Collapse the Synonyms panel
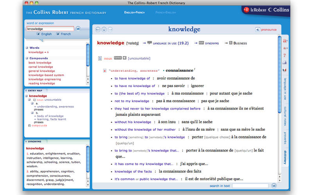 click(26, 142)
